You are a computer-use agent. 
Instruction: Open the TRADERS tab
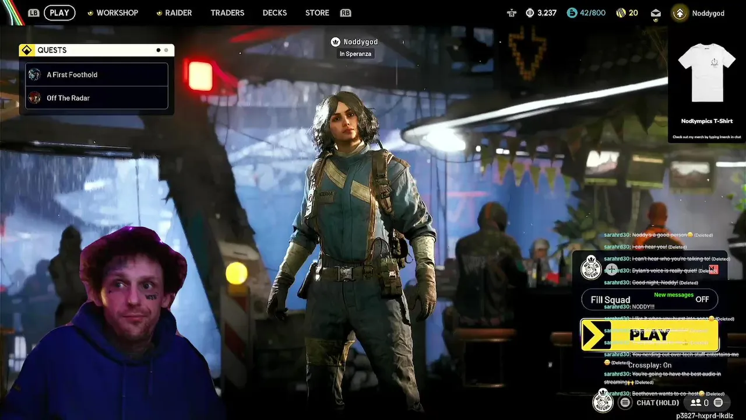(x=227, y=13)
